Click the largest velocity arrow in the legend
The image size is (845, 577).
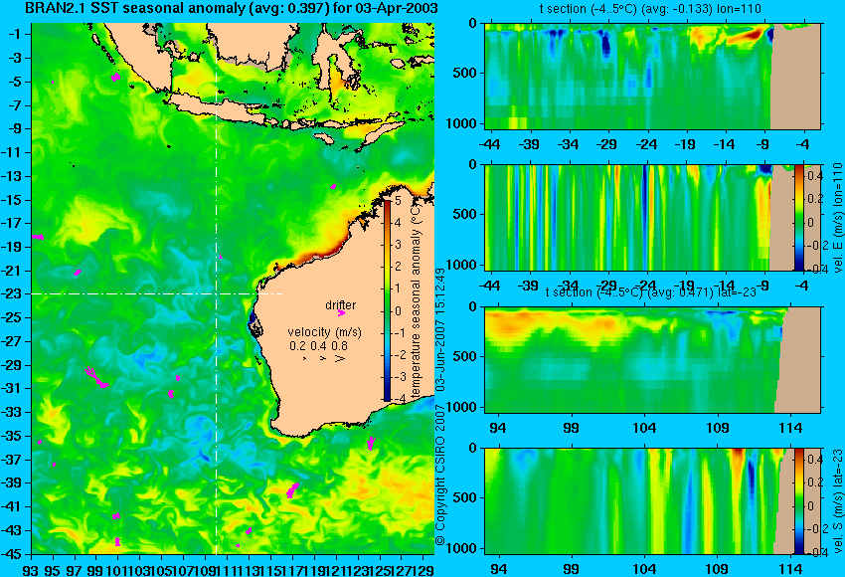[340, 358]
